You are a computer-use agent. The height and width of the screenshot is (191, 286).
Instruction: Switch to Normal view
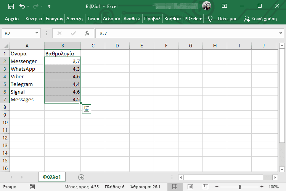pyautogui.click(x=175, y=187)
